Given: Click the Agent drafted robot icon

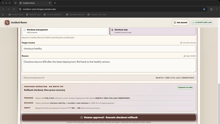Looking at the screenshot, I should pos(185,56).
